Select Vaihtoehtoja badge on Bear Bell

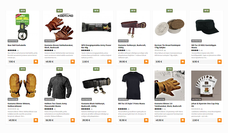(13, 41)
